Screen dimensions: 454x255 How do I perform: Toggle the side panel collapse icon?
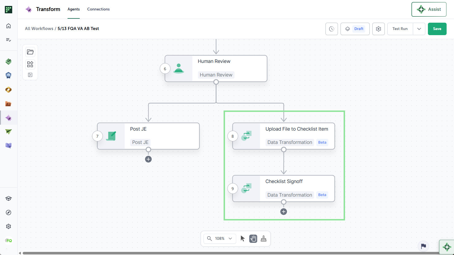pos(30,75)
